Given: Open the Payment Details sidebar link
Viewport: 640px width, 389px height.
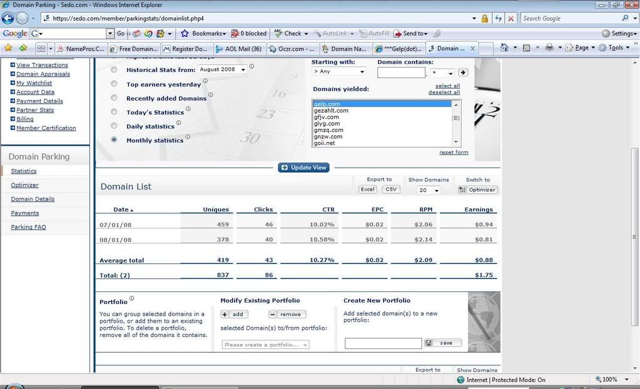Looking at the screenshot, I should tap(39, 101).
